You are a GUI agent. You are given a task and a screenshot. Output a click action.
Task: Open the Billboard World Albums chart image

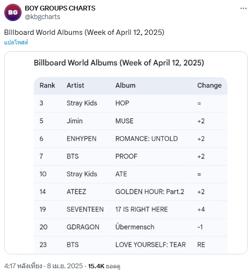126,153
